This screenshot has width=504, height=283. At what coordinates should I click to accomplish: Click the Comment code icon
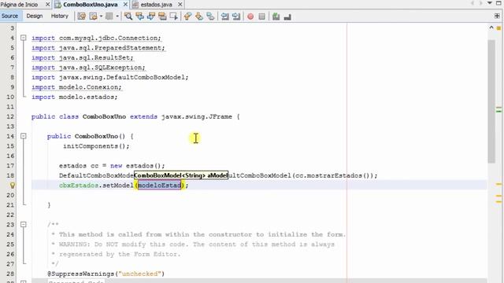tap(276, 17)
